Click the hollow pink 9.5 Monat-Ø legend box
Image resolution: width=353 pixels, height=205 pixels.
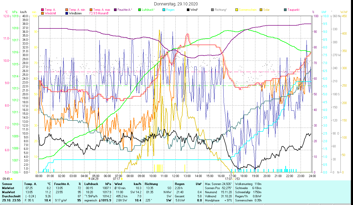(91, 13)
